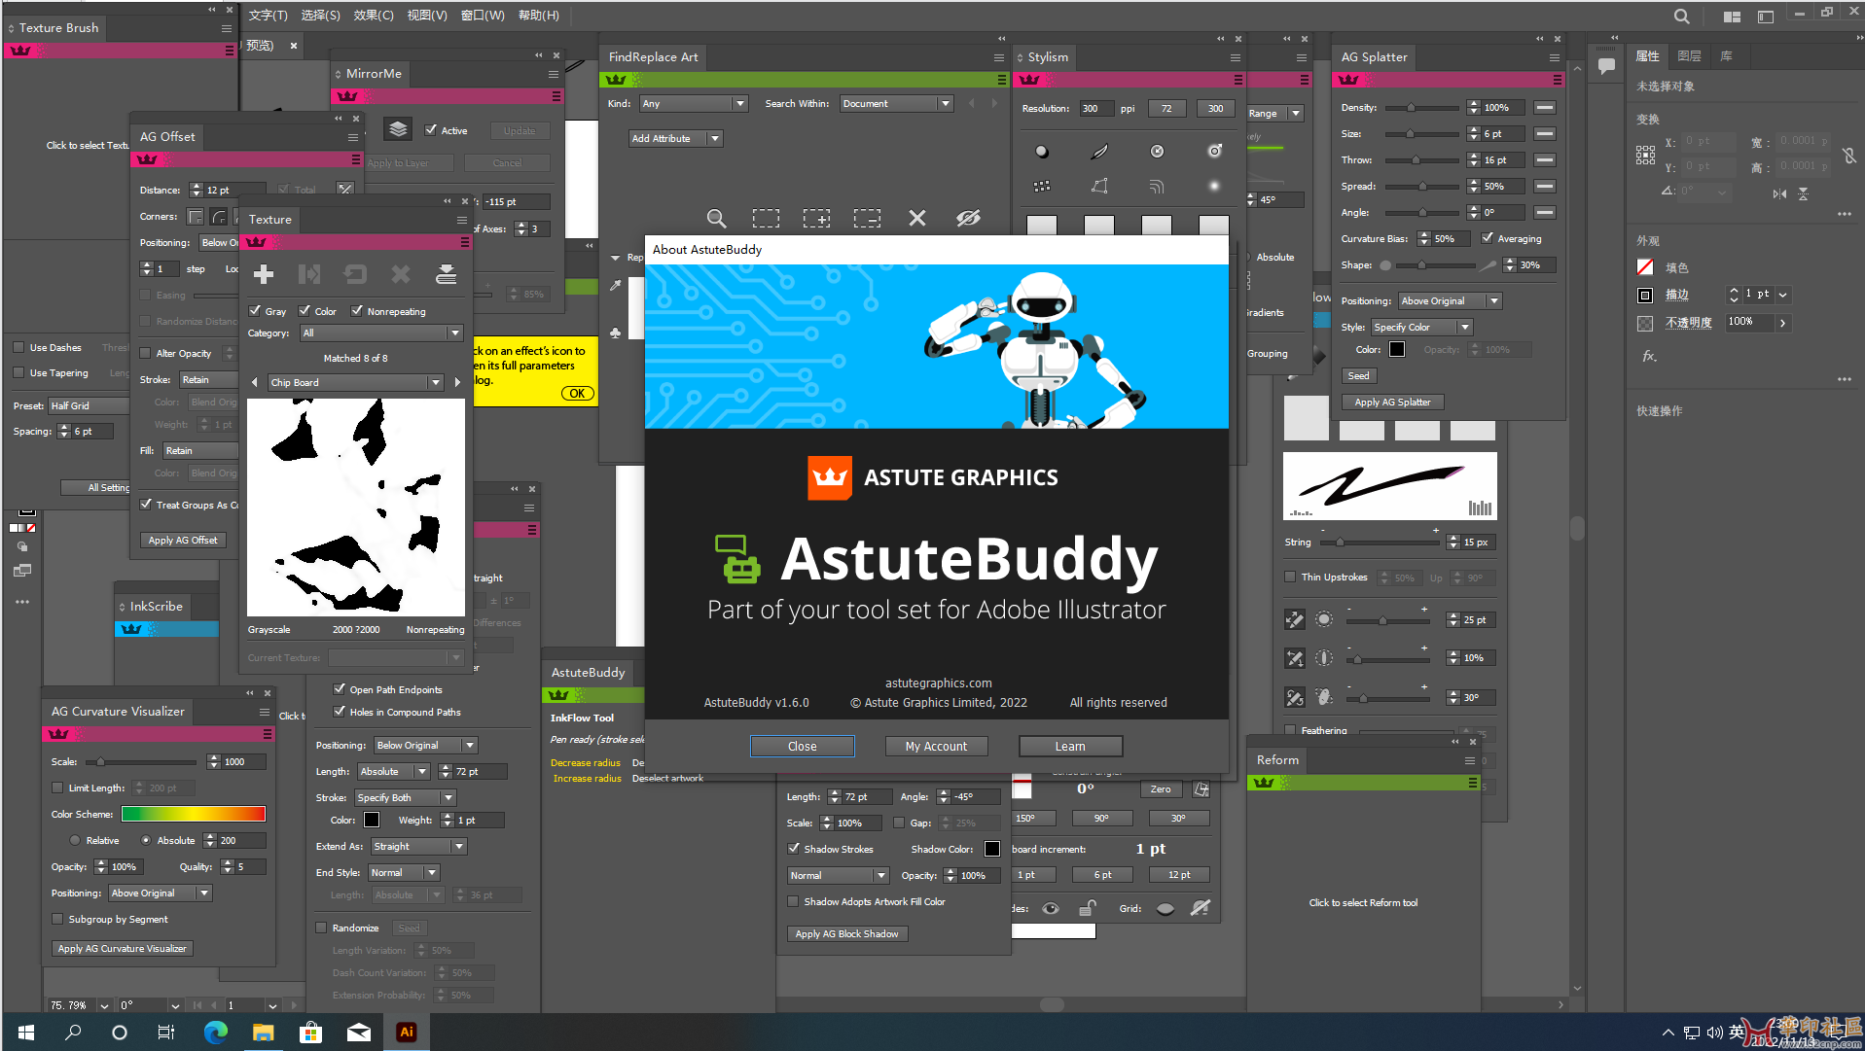The image size is (1865, 1051).
Task: Select the free distort effect icon in Stylism
Action: coord(1099,186)
